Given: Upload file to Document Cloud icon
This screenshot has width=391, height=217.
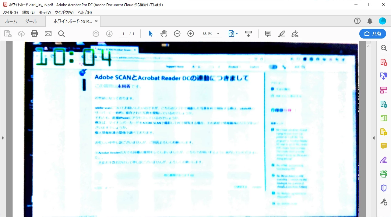Looking at the screenshot, I should point(21,34).
